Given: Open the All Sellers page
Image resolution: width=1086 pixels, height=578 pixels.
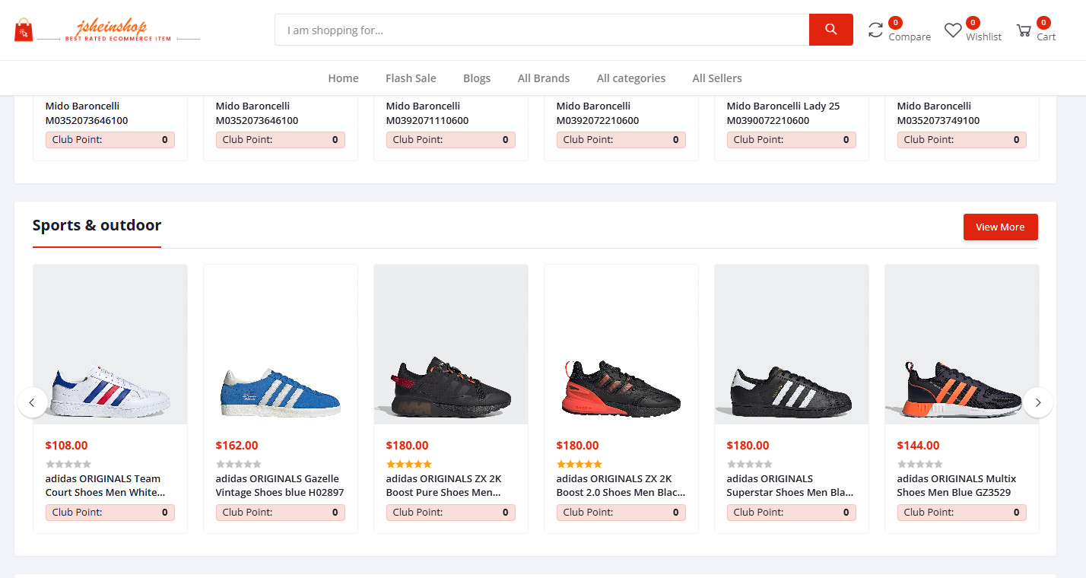Looking at the screenshot, I should coord(716,78).
